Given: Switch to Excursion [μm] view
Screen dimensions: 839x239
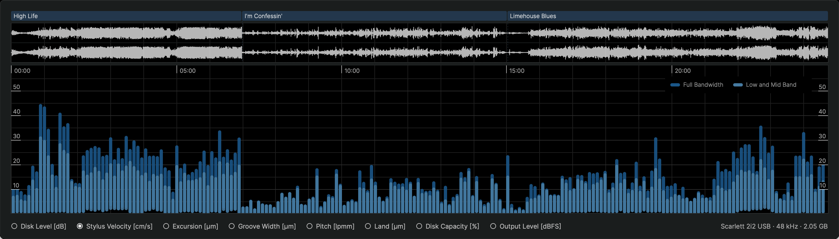Looking at the screenshot, I should pyautogui.click(x=166, y=226).
